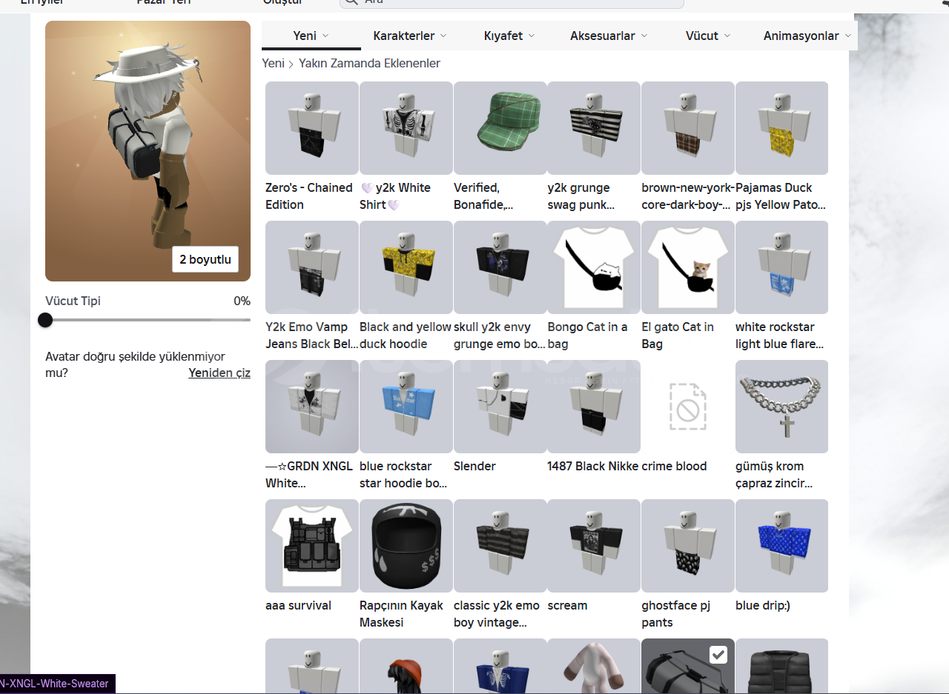The image size is (949, 694).
Task: Click the 'ghostface pj pants' name
Action: pyautogui.click(x=676, y=614)
